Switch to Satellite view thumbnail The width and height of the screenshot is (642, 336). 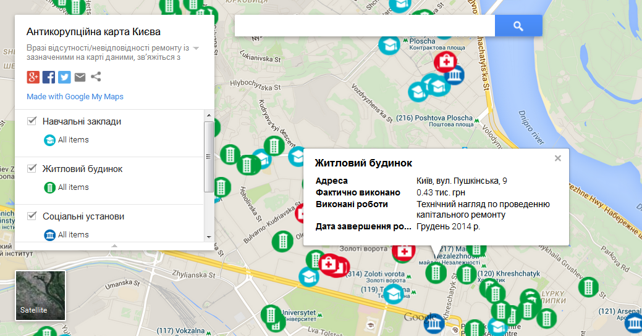point(40,296)
